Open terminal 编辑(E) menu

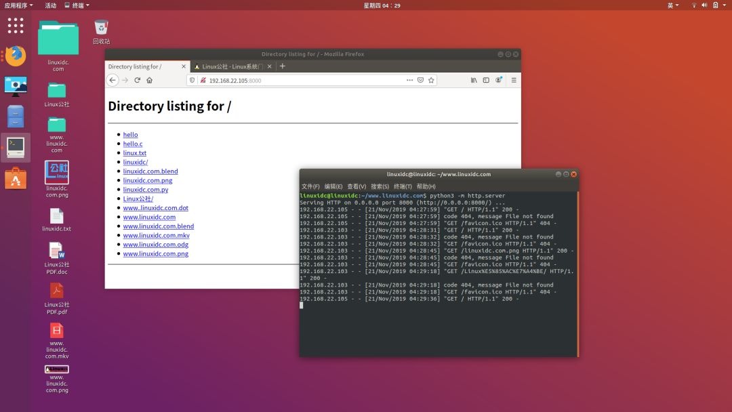[x=333, y=186]
